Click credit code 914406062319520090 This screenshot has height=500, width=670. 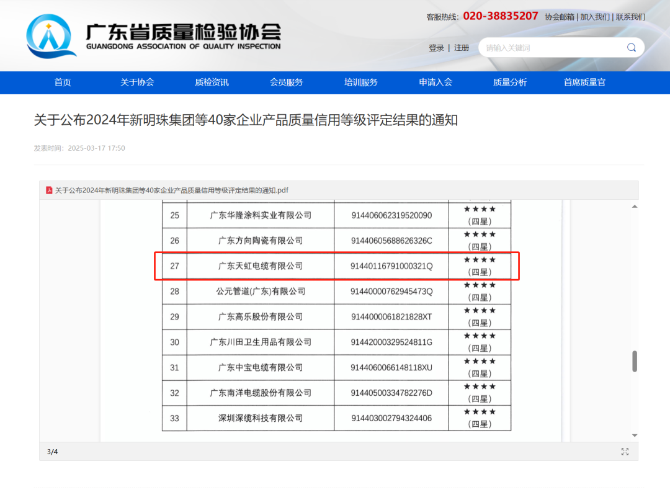[391, 215]
